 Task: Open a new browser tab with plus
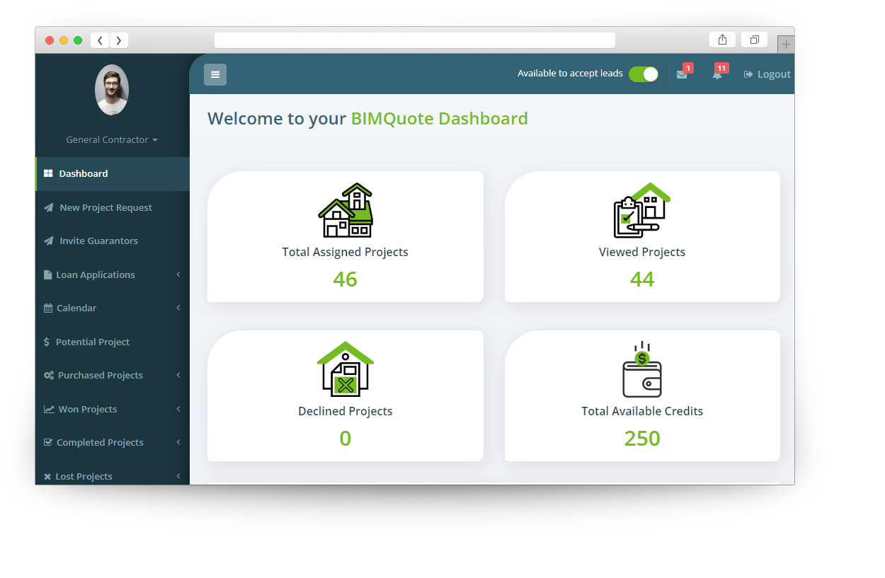(786, 44)
